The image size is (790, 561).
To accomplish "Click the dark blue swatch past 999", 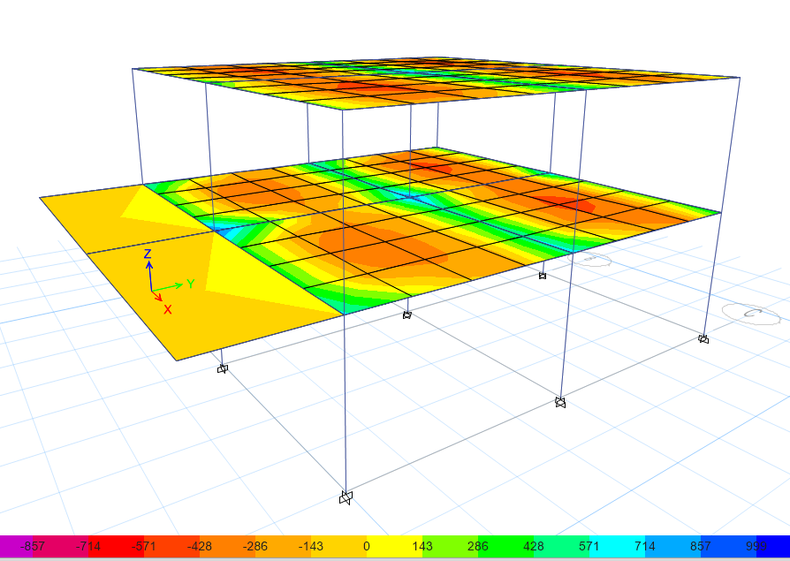I will [x=773, y=546].
